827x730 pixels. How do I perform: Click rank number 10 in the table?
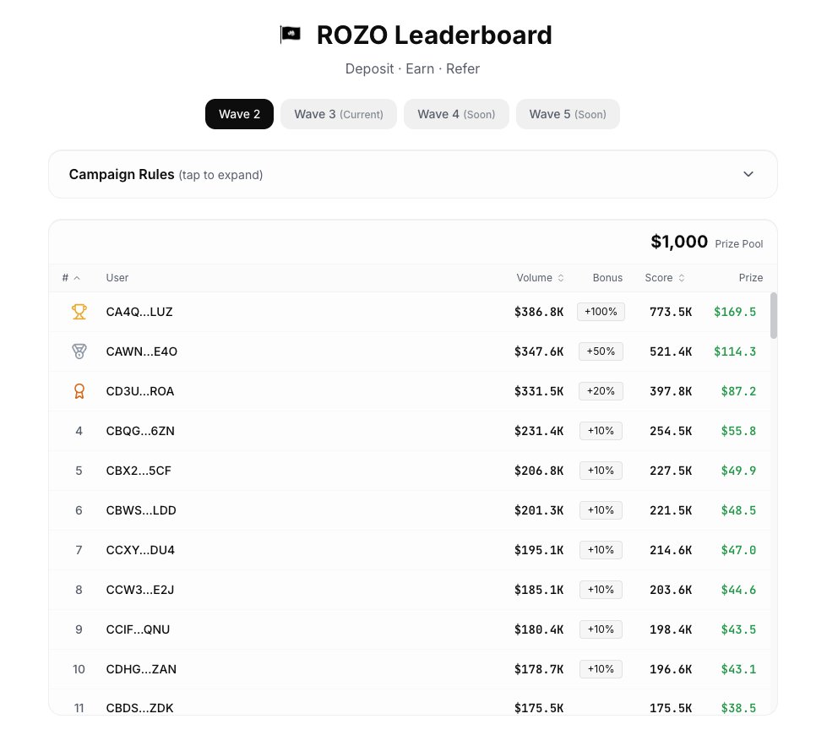(79, 669)
